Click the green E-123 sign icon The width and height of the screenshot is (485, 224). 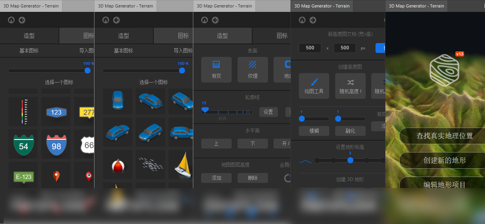coord(24,177)
